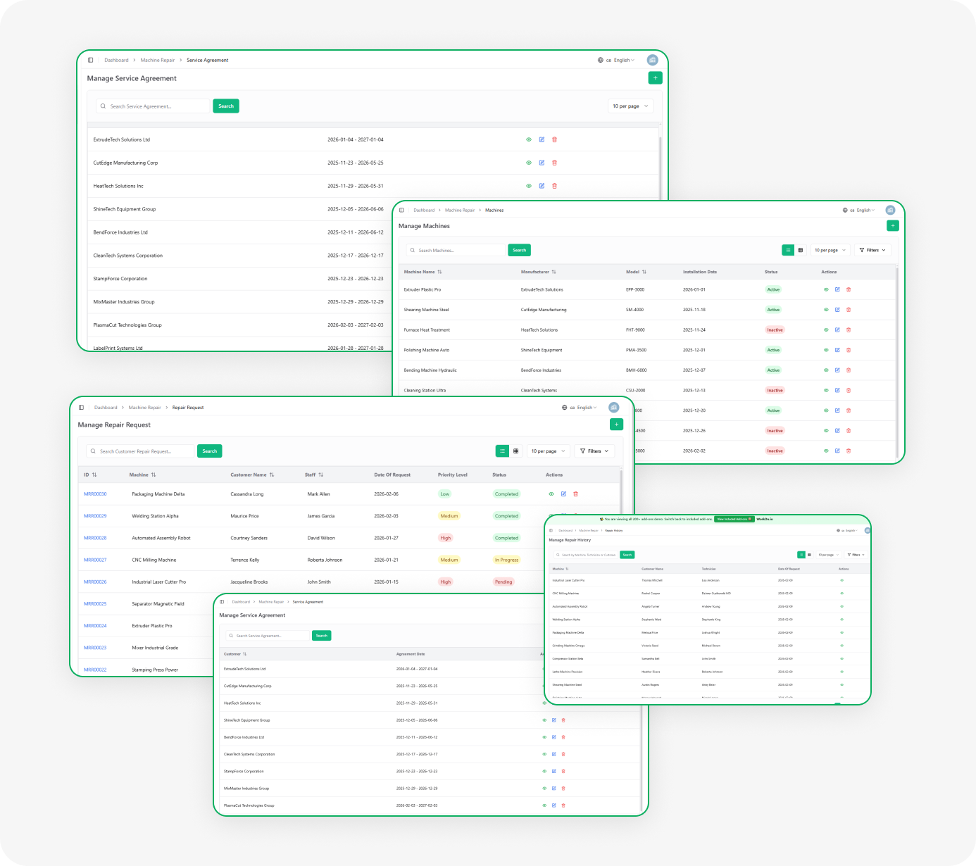
Task: Edit the Bending Machine Hydraulic row in Machines
Action: click(837, 370)
